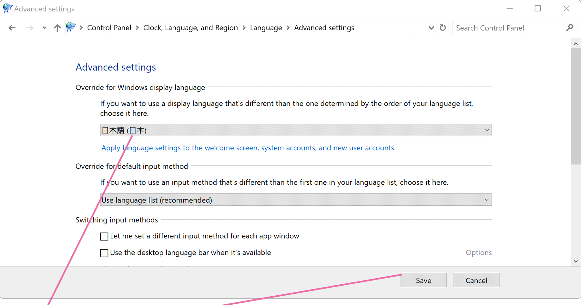Go up one level with the up arrow

click(x=57, y=28)
